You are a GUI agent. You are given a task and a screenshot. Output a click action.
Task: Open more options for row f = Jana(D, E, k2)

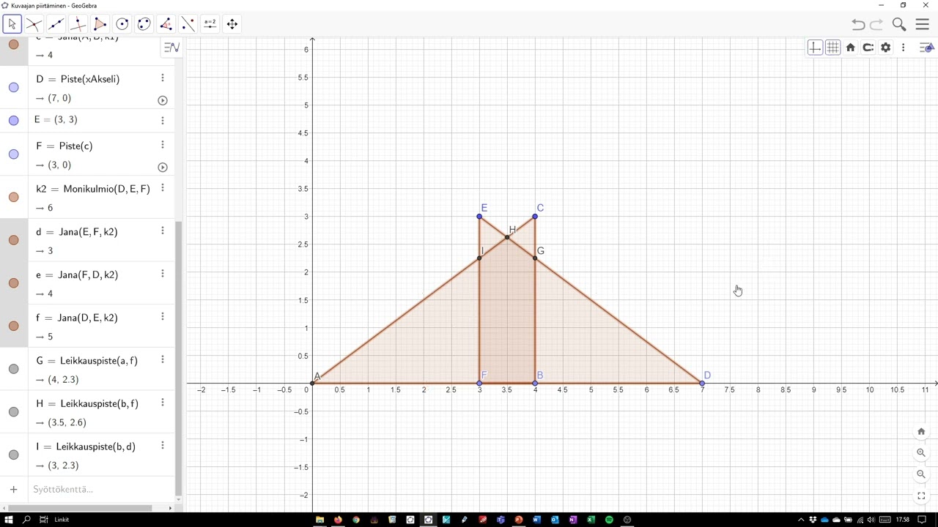pos(163,317)
